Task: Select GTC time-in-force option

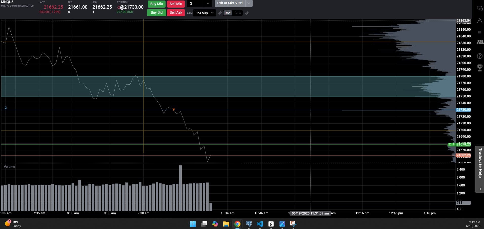Action: click(238, 13)
